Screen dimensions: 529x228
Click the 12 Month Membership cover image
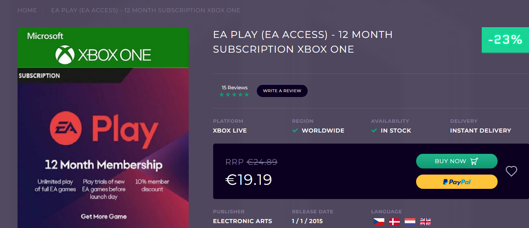click(x=103, y=165)
